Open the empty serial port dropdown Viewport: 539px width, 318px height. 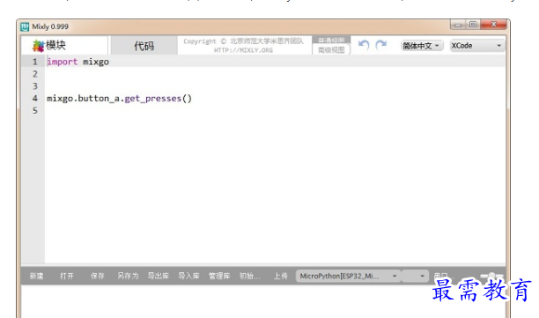[x=415, y=276]
